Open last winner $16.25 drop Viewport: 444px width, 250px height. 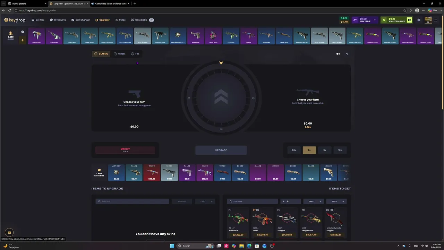point(205,173)
